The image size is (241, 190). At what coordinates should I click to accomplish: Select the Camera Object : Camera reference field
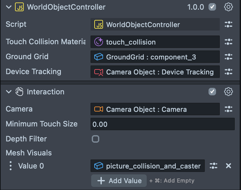click(155, 109)
